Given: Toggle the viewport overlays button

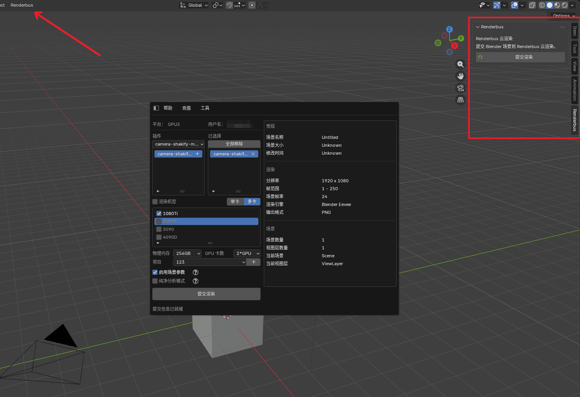Looking at the screenshot, I should [x=515, y=5].
